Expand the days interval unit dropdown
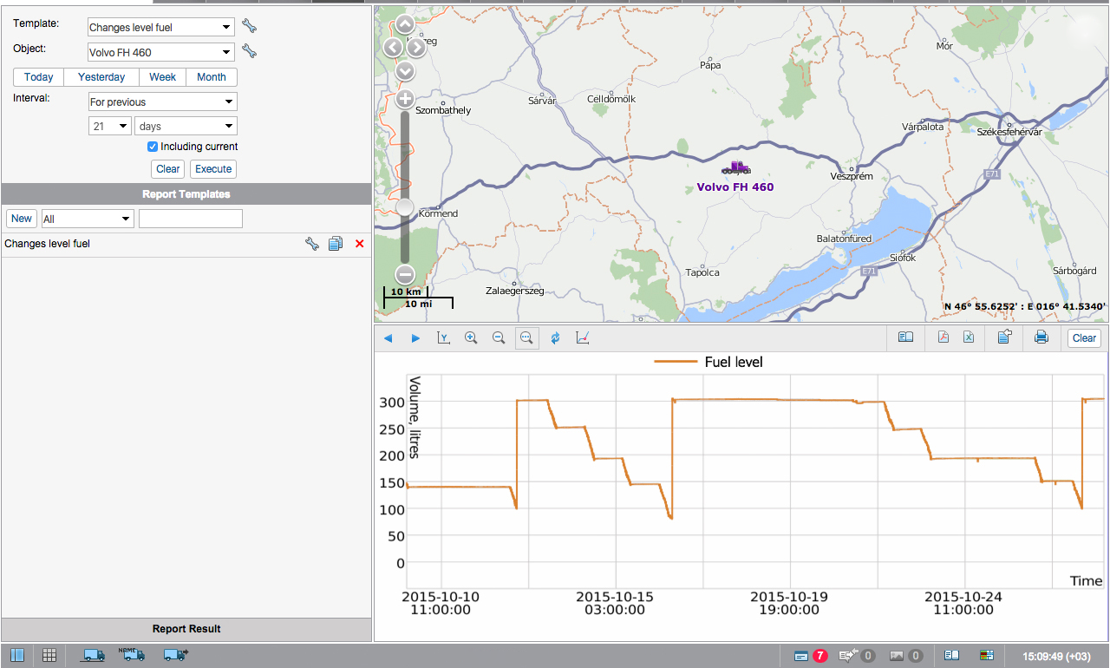This screenshot has width=1110, height=668. [x=186, y=127]
